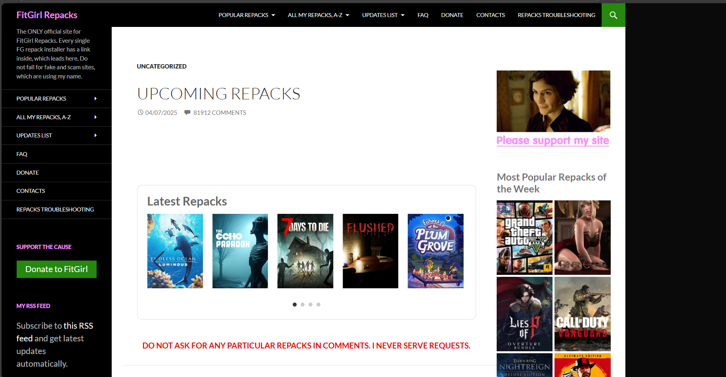Open the Ultimate Edition cover thumbnail

(x=583, y=365)
